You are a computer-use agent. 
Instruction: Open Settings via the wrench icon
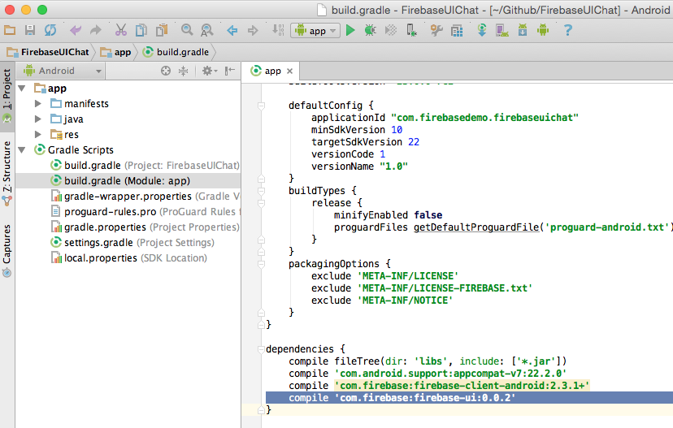click(436, 30)
